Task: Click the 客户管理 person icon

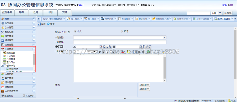Action: [x=3, y=78]
